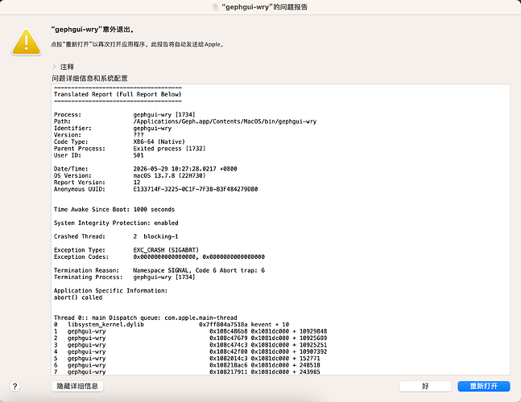Click the "Application Specific Information:" line
Viewport: 521px width, 402px height.
click(110, 290)
